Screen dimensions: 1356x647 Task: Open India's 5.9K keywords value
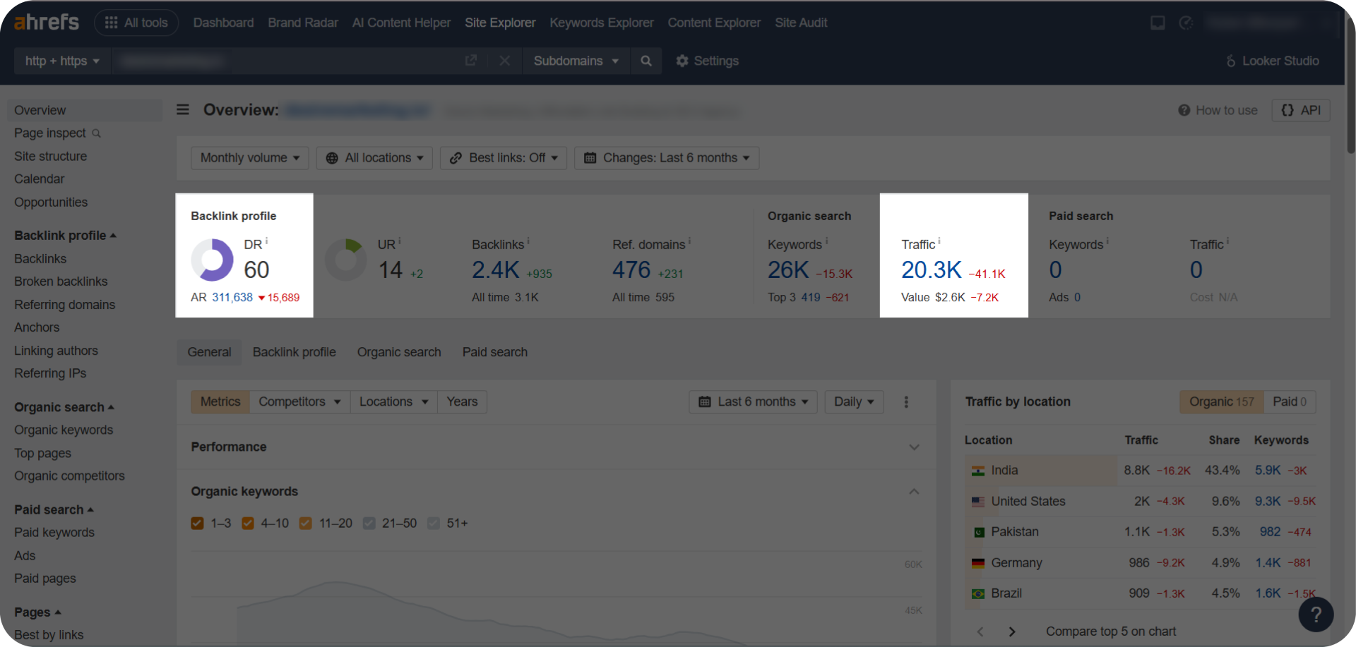tap(1268, 471)
